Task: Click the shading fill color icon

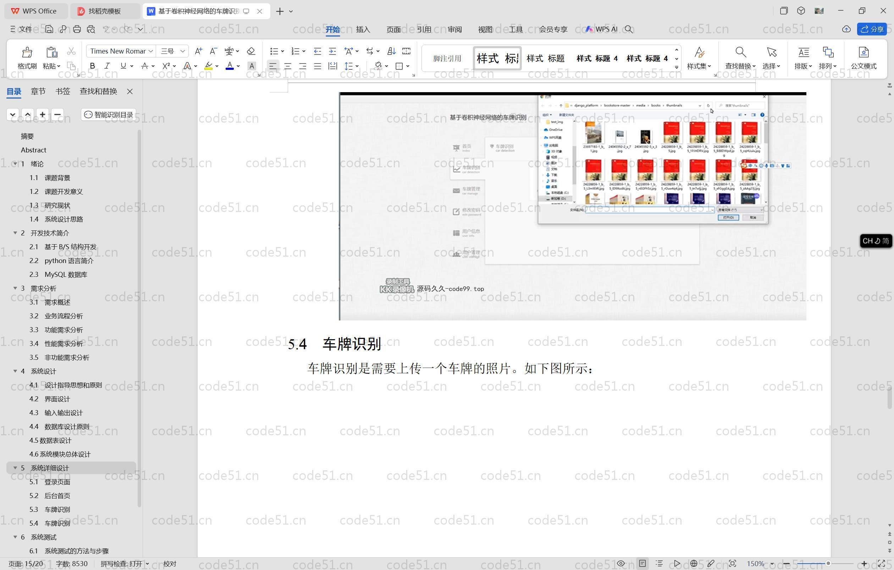Action: [x=378, y=66]
